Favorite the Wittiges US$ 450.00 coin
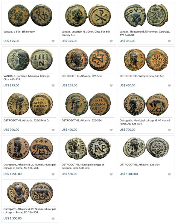175x224 pixels. [169, 85]
